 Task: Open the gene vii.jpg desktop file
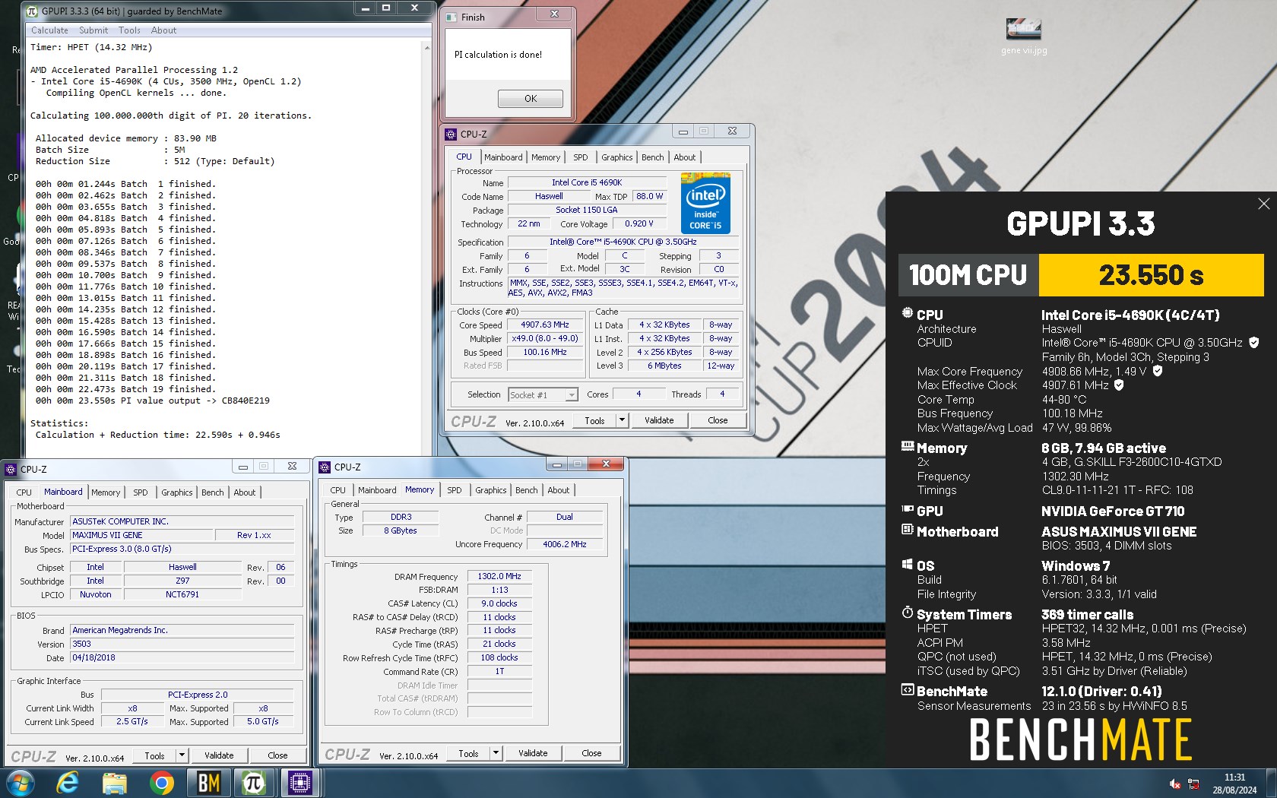(1024, 36)
